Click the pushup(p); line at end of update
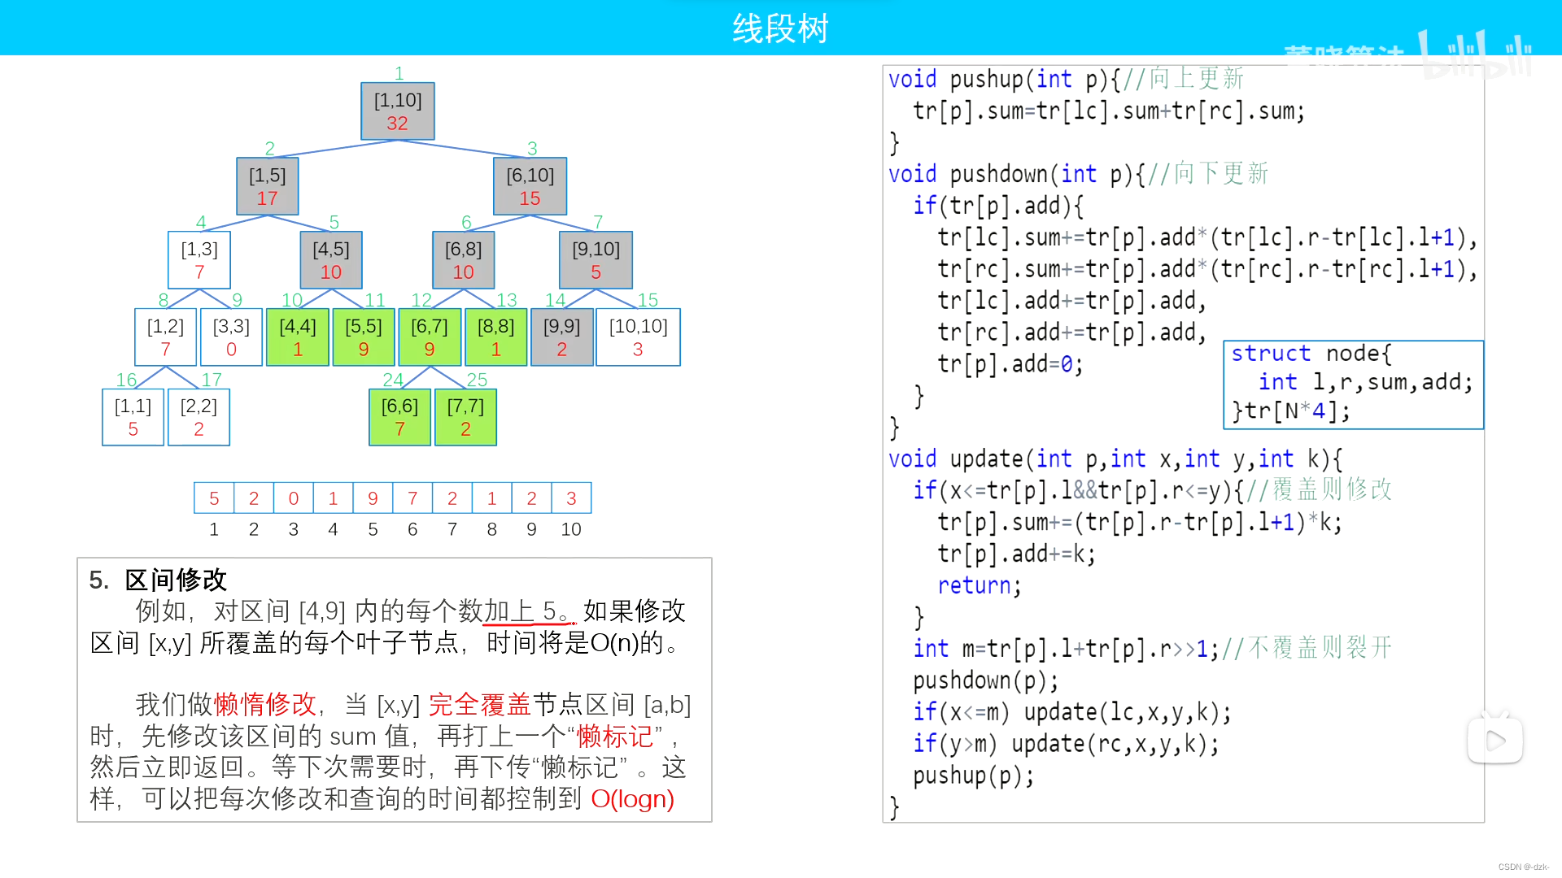The height and width of the screenshot is (878, 1562). click(974, 776)
